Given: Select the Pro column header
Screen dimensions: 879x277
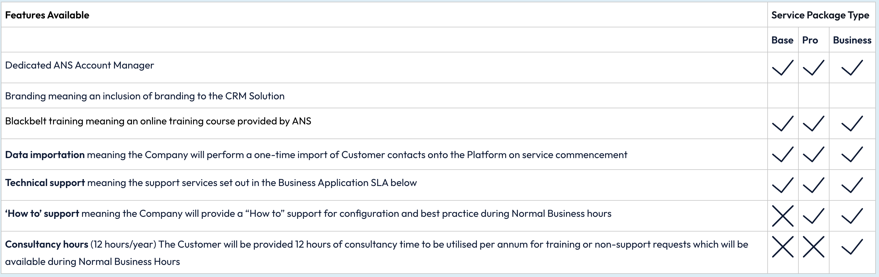Looking at the screenshot, I should tap(810, 40).
